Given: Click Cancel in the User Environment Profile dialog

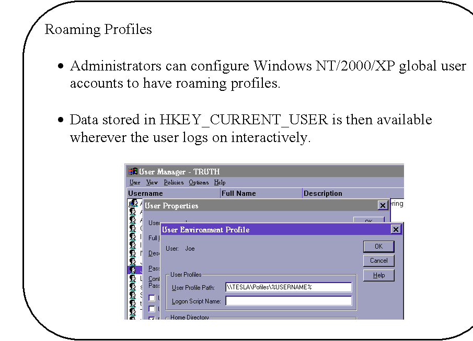Looking at the screenshot, I should point(379,261).
